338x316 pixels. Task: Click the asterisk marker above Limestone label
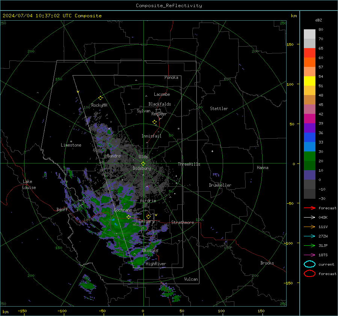[71, 142]
